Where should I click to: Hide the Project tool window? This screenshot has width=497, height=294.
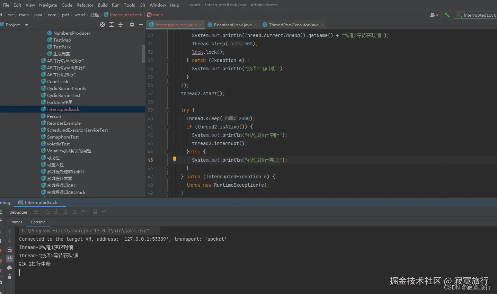click(x=141, y=25)
